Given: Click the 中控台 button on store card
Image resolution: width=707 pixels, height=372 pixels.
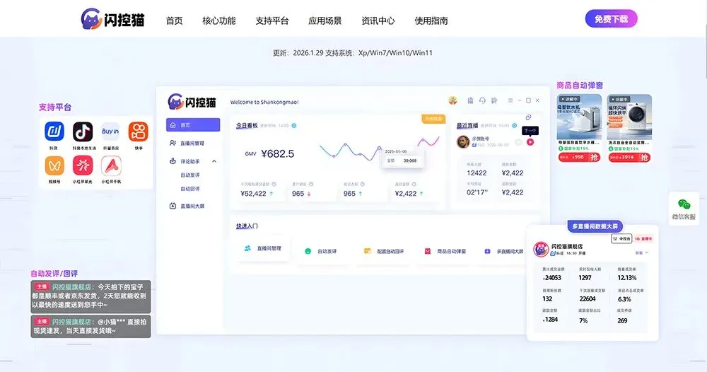Looking at the screenshot, I should [621, 238].
